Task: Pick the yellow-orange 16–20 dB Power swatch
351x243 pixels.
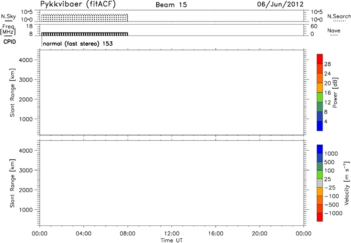Action: (x=320, y=88)
